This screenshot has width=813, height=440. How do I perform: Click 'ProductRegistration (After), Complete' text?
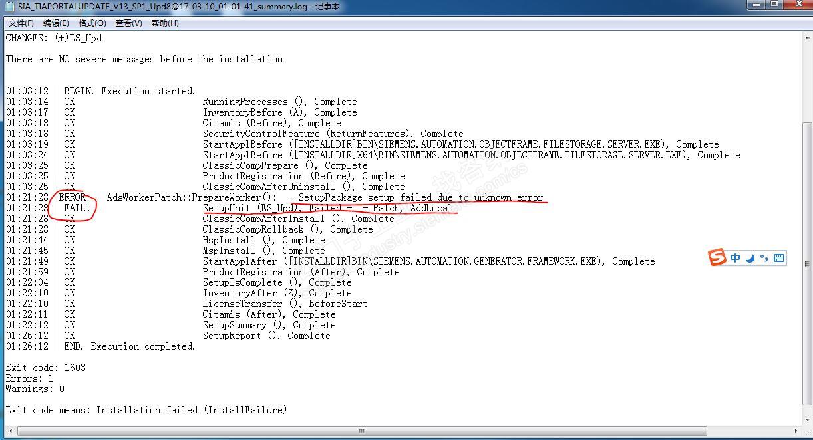click(x=301, y=272)
